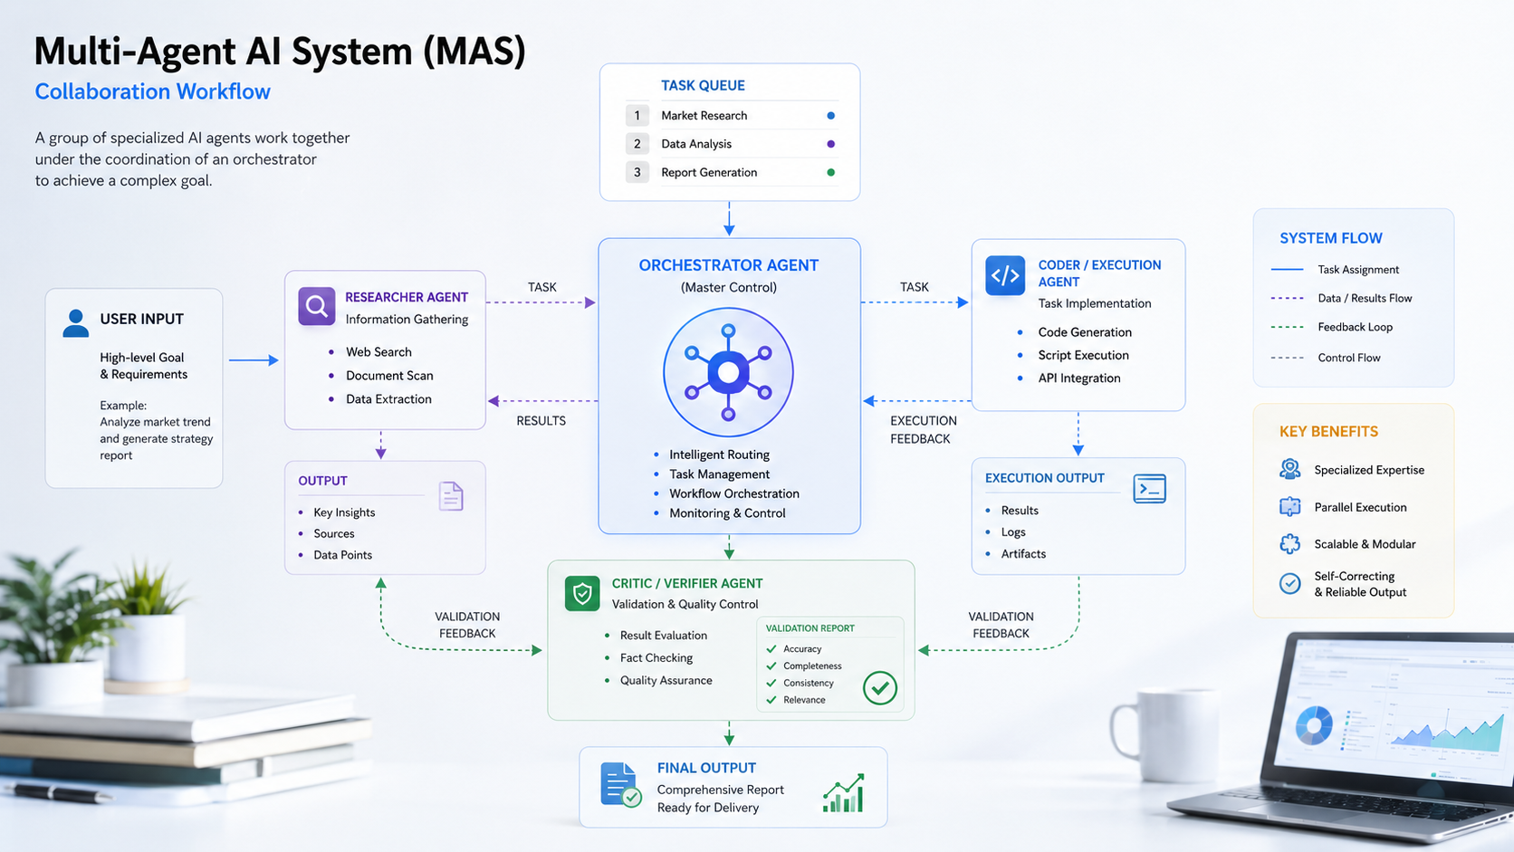Click the Orchestrator Agent title
The image size is (1514, 852).
point(729,265)
